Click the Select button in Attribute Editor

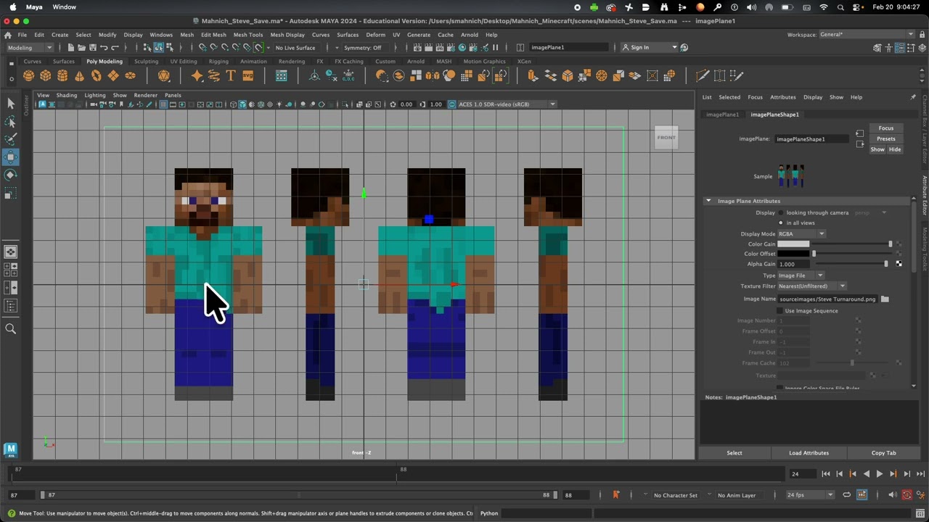[734, 452]
